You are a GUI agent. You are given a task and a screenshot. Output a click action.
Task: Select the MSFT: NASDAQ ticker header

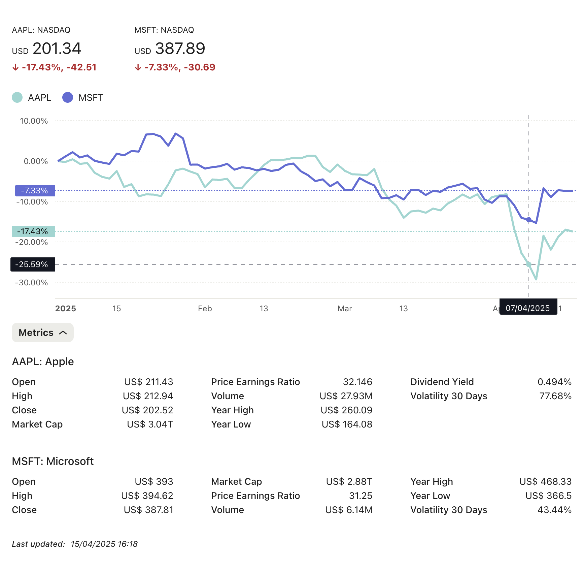point(164,30)
